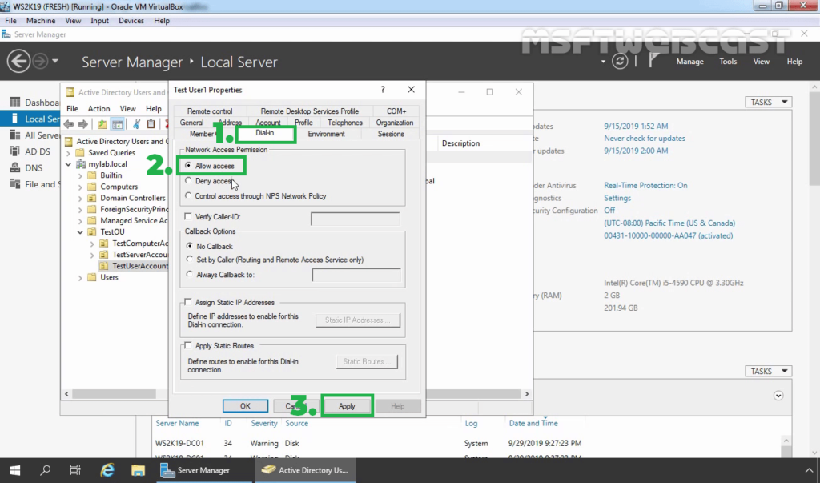820x483 pixels.
Task: Click the copy clipboard toolbar icon
Action: [151, 124]
